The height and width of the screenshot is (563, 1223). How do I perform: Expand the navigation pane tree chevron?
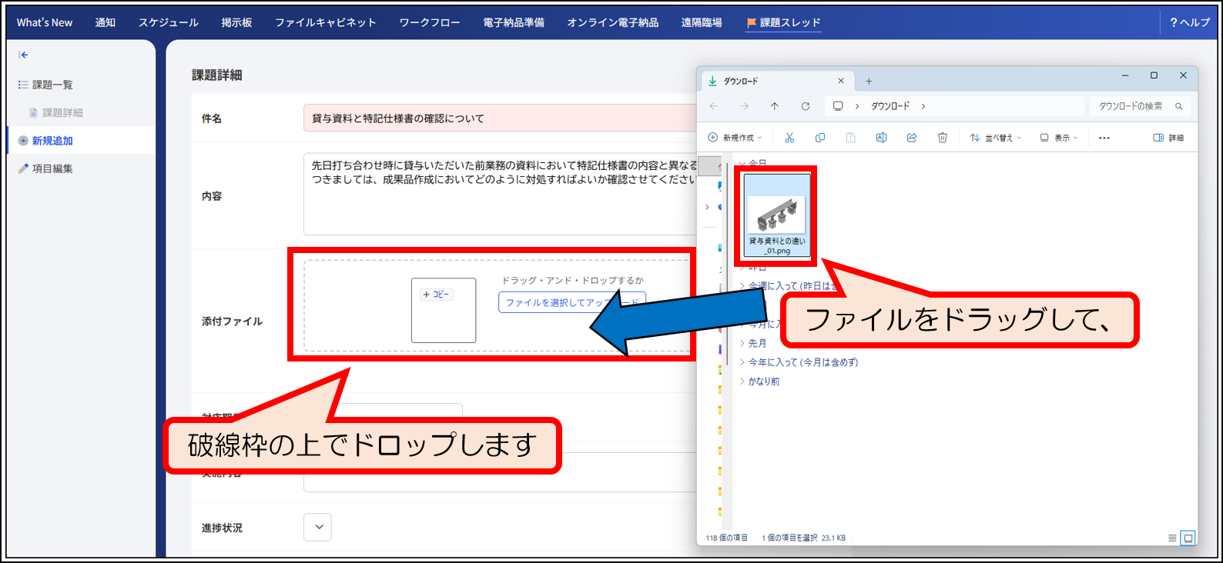point(707,207)
